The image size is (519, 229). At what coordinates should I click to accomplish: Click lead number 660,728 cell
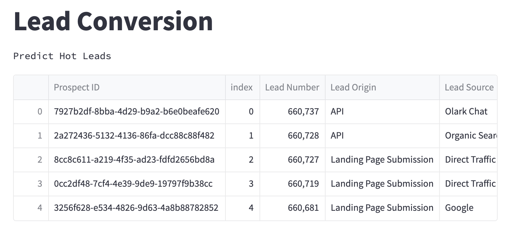292,136
